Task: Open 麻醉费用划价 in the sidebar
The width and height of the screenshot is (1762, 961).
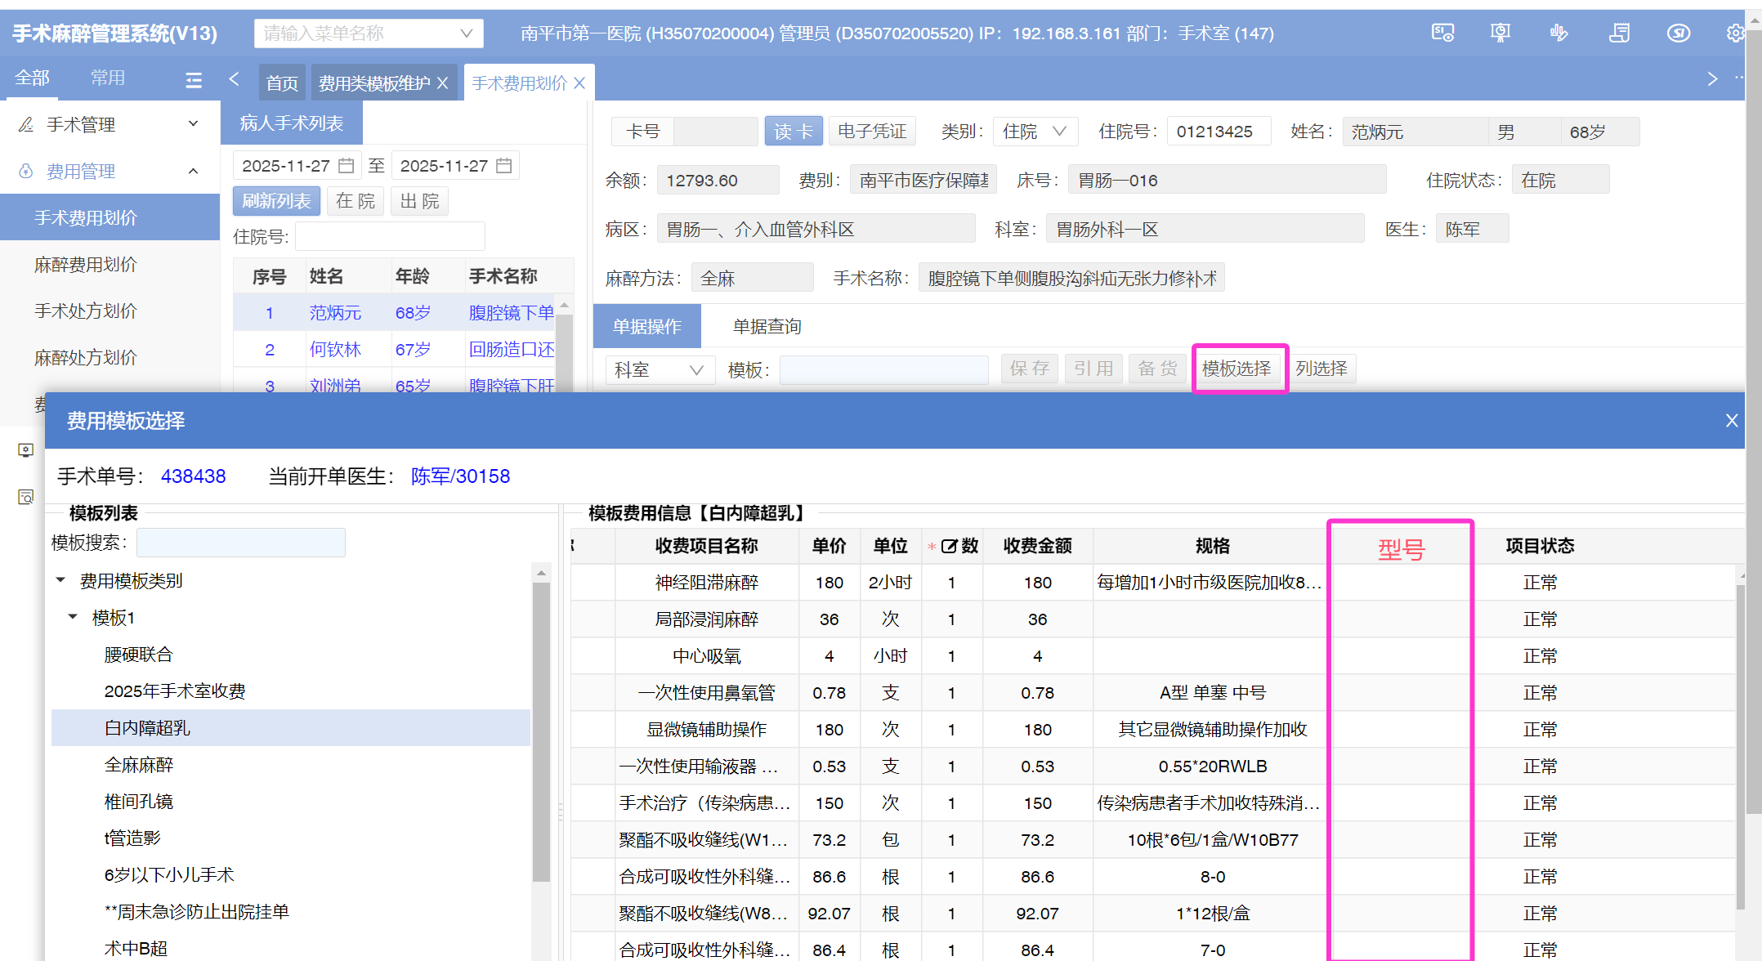Action: [86, 265]
